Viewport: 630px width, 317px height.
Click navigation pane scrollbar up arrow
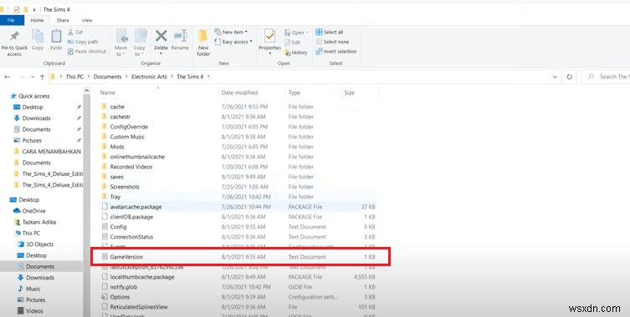pyautogui.click(x=86, y=92)
